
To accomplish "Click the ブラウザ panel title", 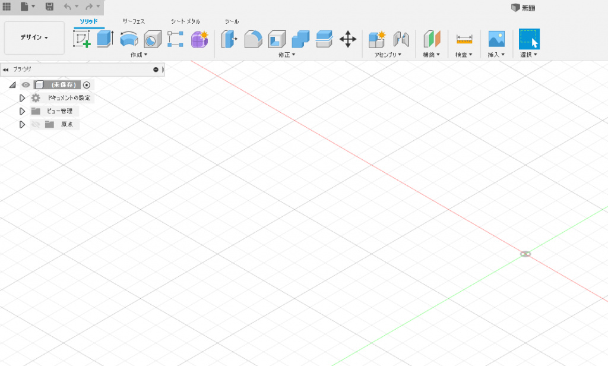I will coord(22,69).
